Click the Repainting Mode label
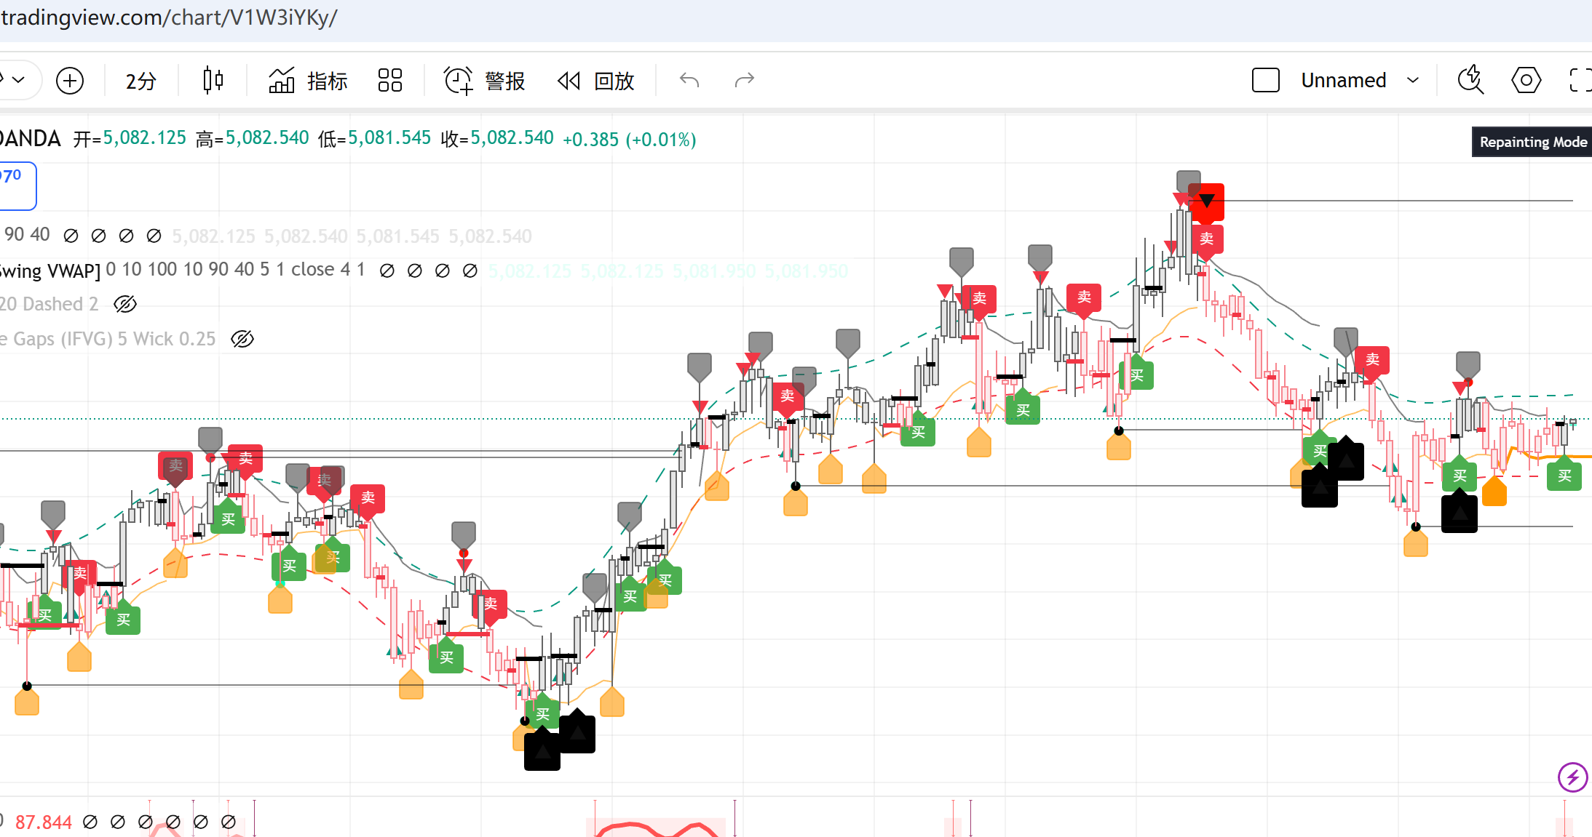The height and width of the screenshot is (837, 1592). click(x=1532, y=142)
